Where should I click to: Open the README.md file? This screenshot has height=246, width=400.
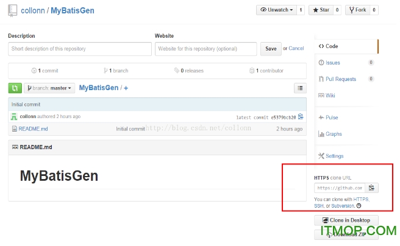(33, 129)
